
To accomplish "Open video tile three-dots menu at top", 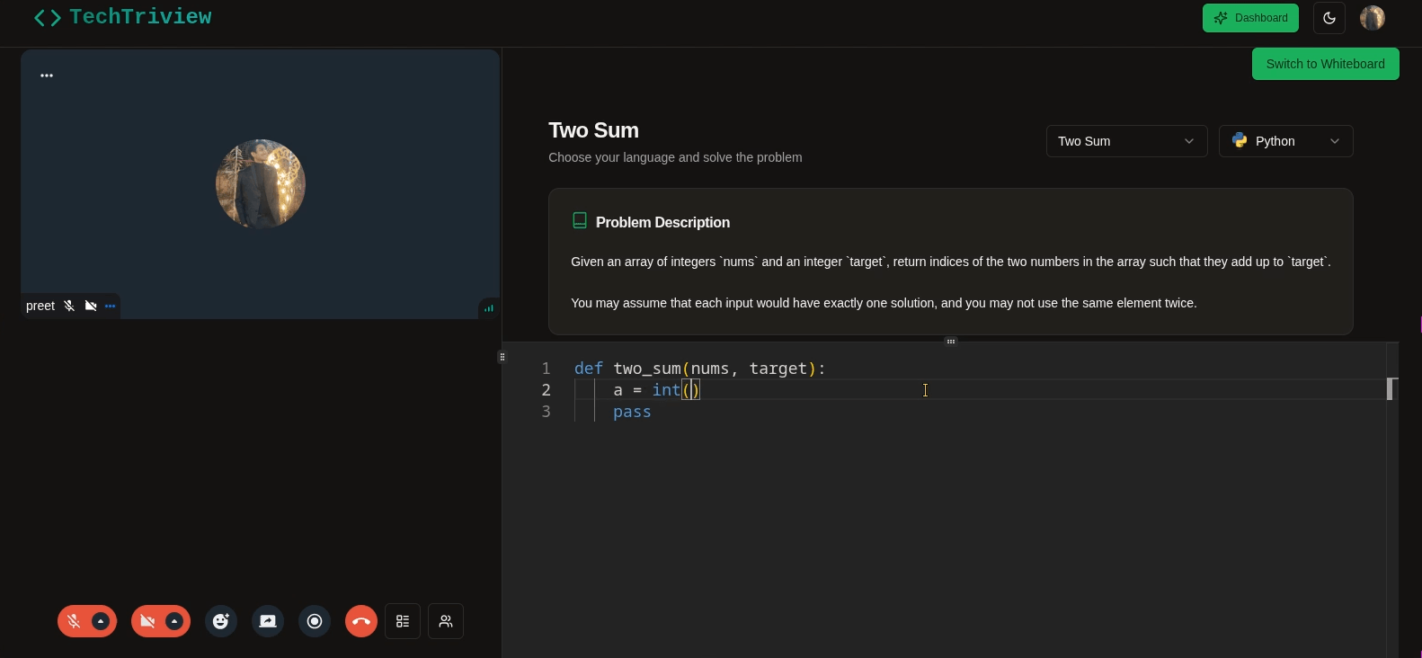I will click(47, 76).
